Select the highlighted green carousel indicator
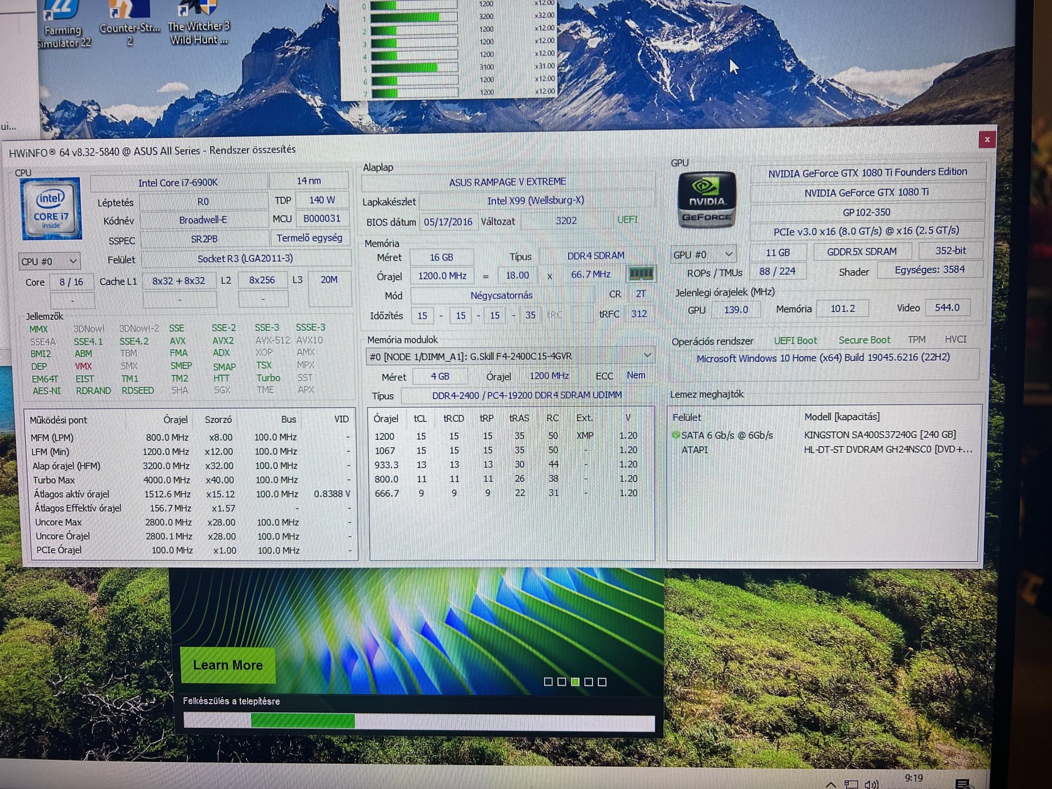The height and width of the screenshot is (789, 1052). [575, 681]
